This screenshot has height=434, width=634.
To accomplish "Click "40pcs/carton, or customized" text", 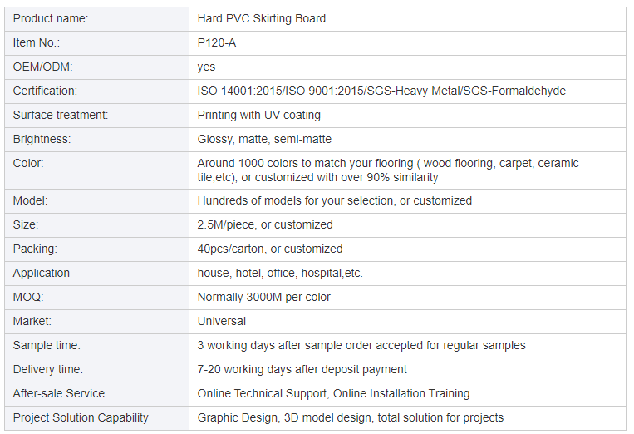I will [269, 249].
